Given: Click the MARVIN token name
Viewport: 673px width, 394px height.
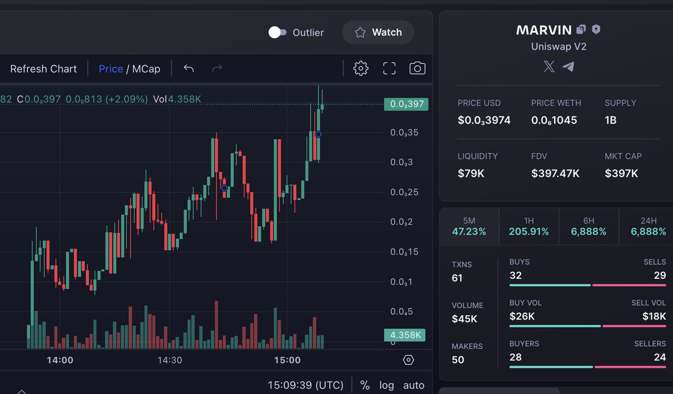Looking at the screenshot, I should 544,30.
